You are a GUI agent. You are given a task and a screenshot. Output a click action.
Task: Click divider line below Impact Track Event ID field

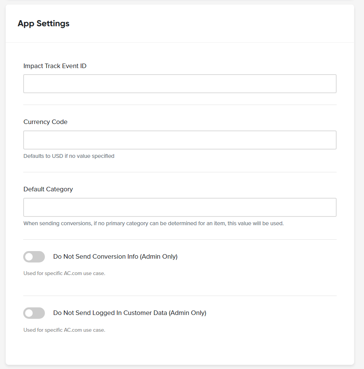pyautogui.click(x=180, y=105)
